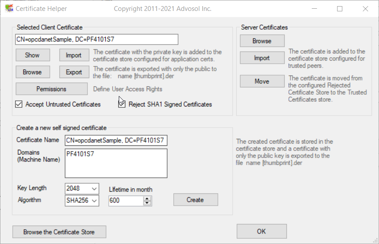Click the Certificate Helper app icon
This screenshot has width=379, height=244.
[9, 8]
